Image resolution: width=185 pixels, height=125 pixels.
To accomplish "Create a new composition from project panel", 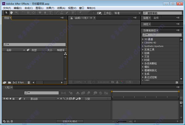I will pyautogui.click(x=14, y=82).
